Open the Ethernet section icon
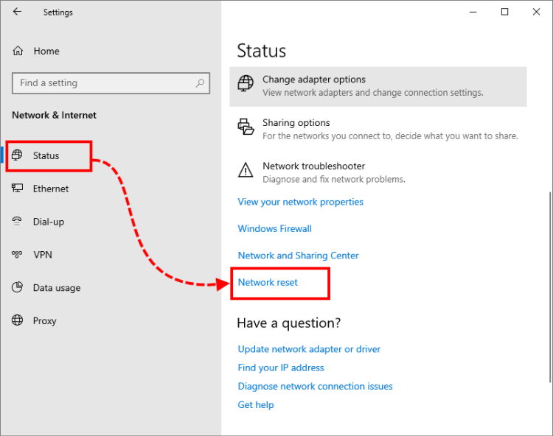Image resolution: width=553 pixels, height=436 pixels. pos(18,189)
